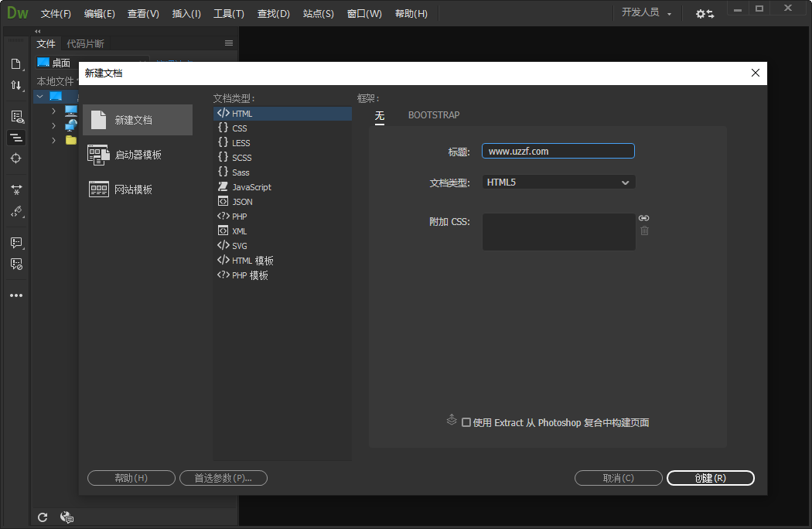Viewport: 812px width, 529px height.
Task: Select SVG in document type list
Action: pos(283,246)
